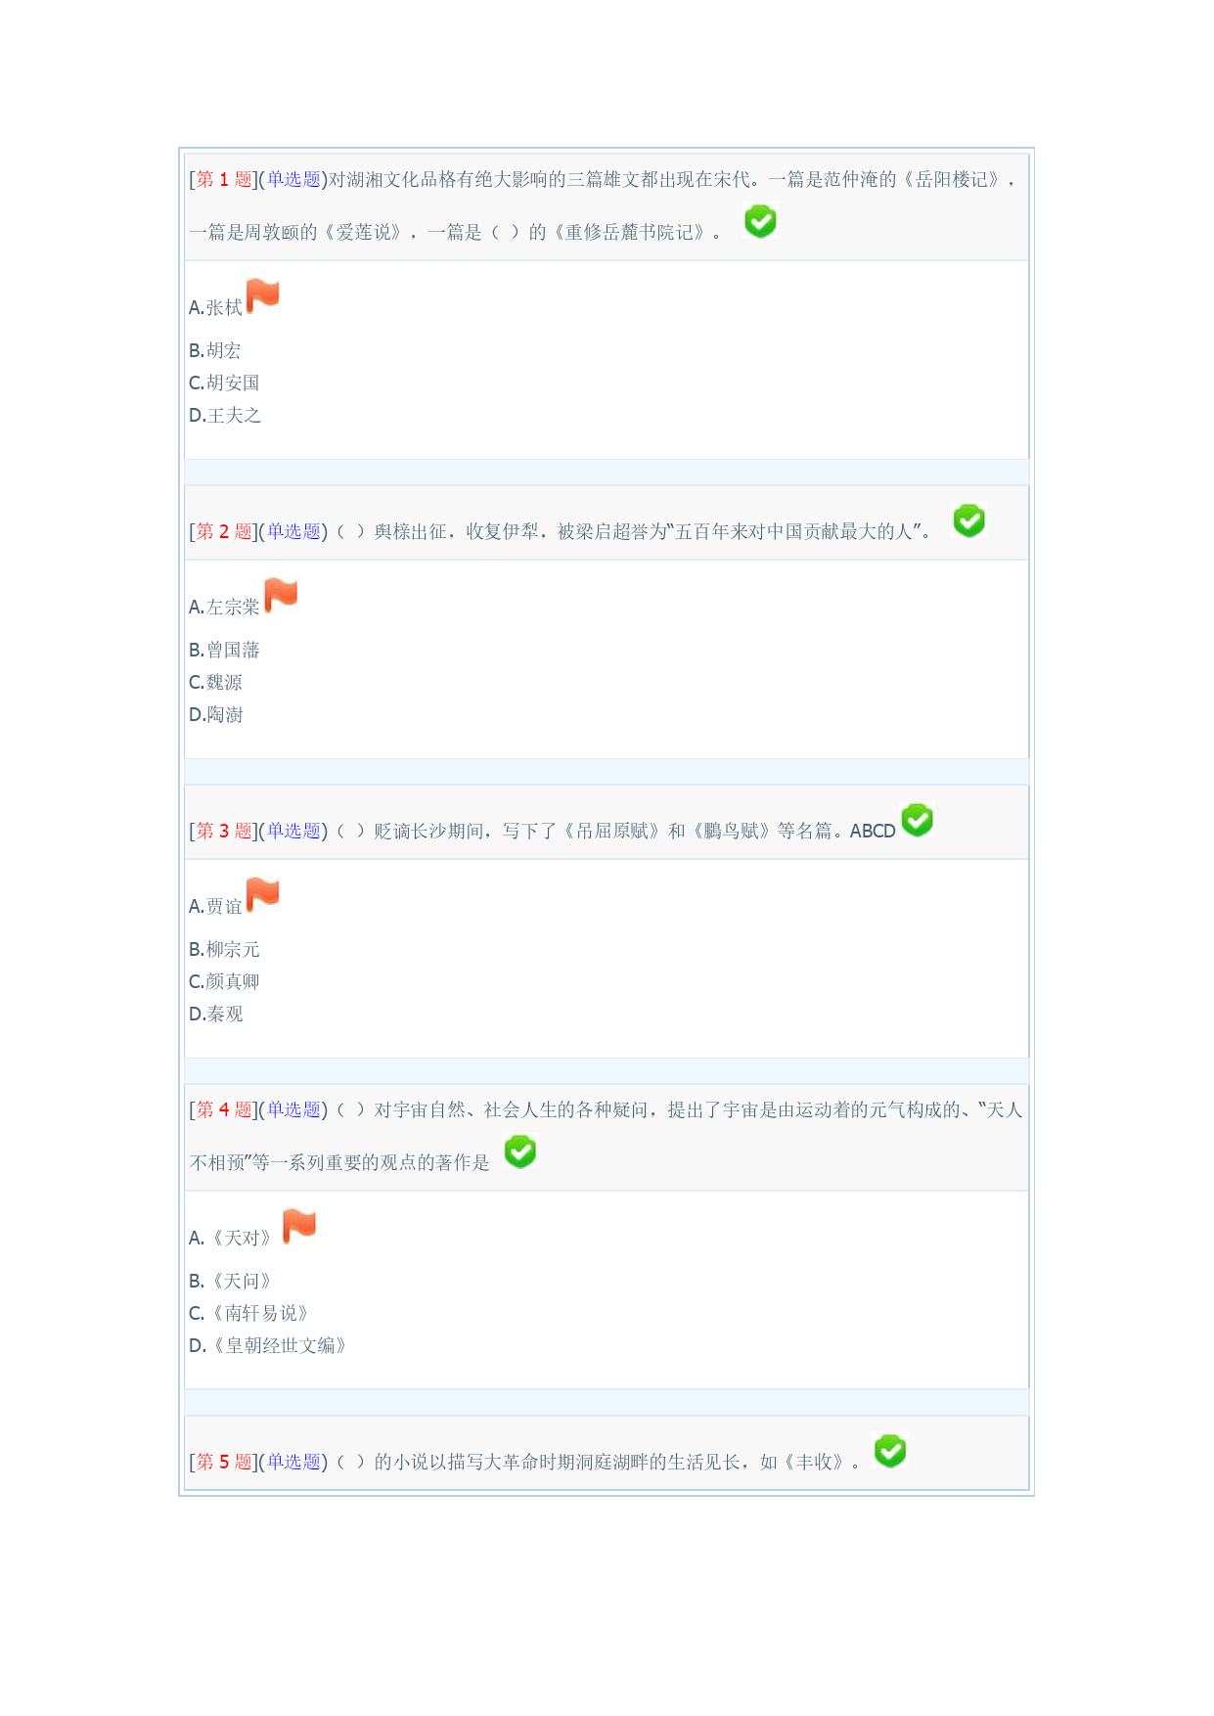Click the green checkmark on question 4
The height and width of the screenshot is (1716, 1214).
pyautogui.click(x=520, y=1152)
